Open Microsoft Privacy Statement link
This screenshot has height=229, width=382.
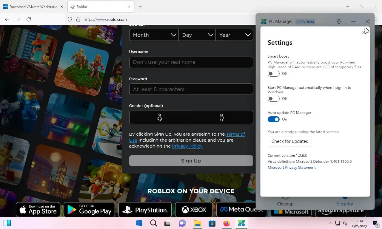click(x=292, y=168)
